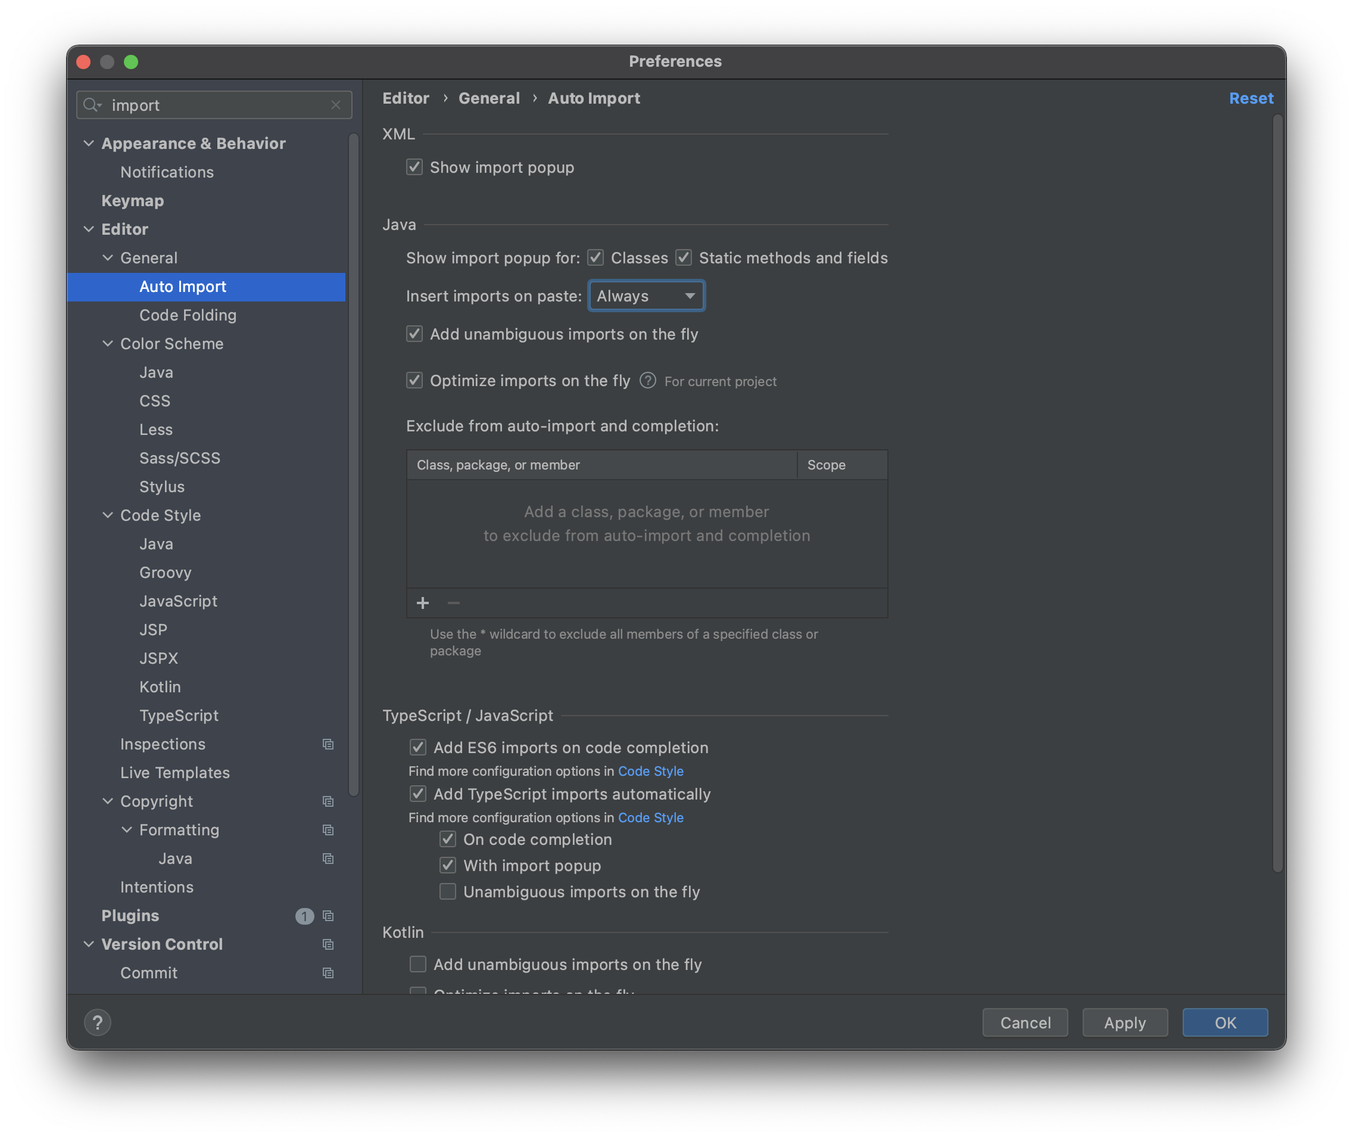The width and height of the screenshot is (1353, 1138).
Task: Click the Reset link at top right
Action: point(1251,98)
